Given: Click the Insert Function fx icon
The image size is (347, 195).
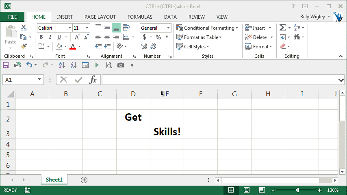Looking at the screenshot, I should [93, 80].
